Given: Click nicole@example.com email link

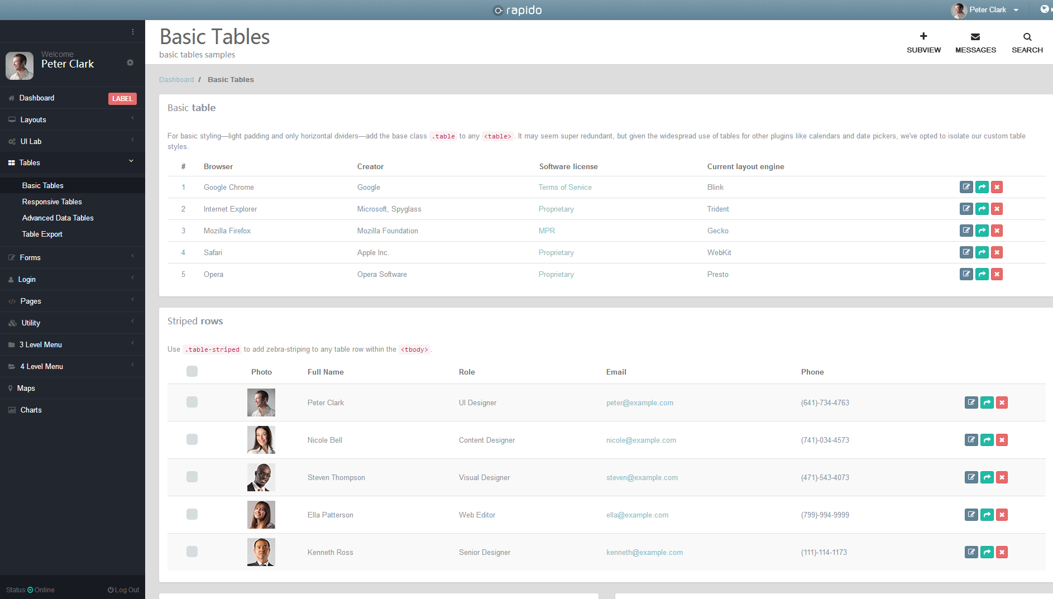Looking at the screenshot, I should tap(641, 440).
